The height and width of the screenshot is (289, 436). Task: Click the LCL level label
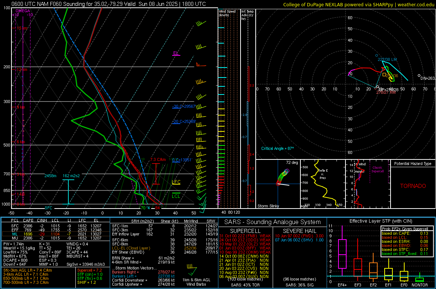[176, 196]
